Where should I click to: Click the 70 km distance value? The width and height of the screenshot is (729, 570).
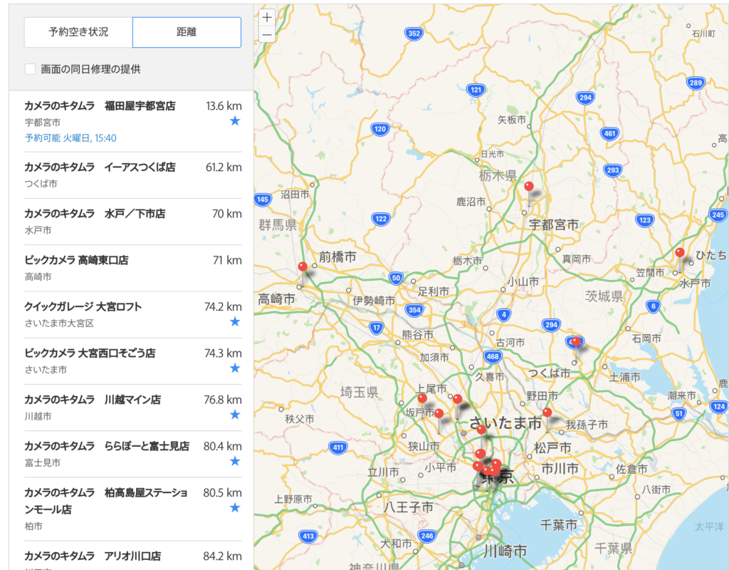pyautogui.click(x=227, y=214)
